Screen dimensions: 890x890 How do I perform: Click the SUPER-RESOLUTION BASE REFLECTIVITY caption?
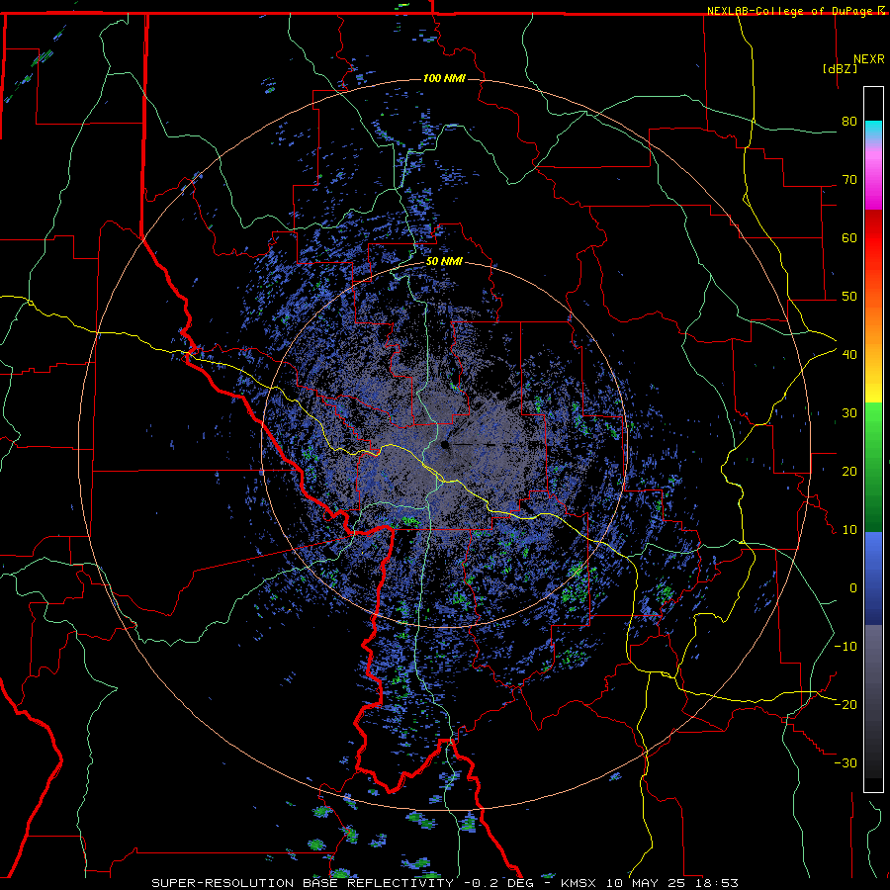coord(303,883)
